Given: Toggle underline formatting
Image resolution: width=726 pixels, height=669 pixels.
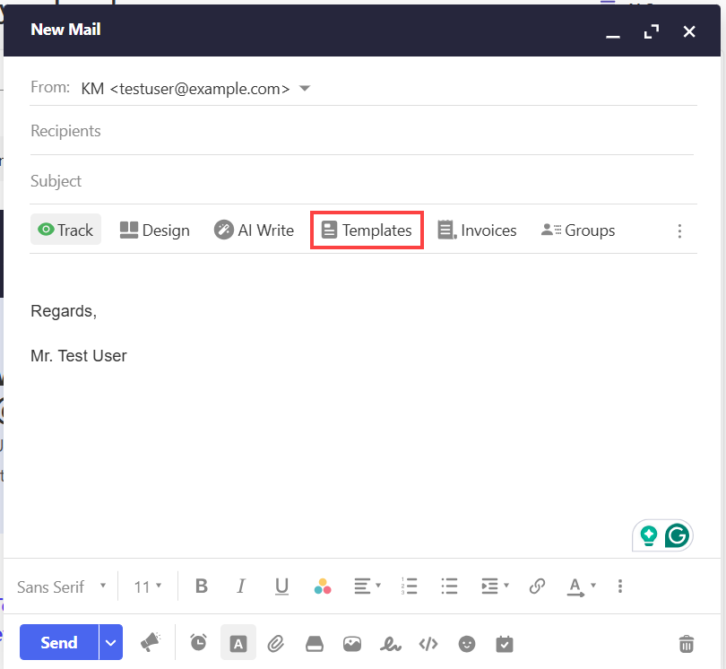Looking at the screenshot, I should click(x=281, y=586).
